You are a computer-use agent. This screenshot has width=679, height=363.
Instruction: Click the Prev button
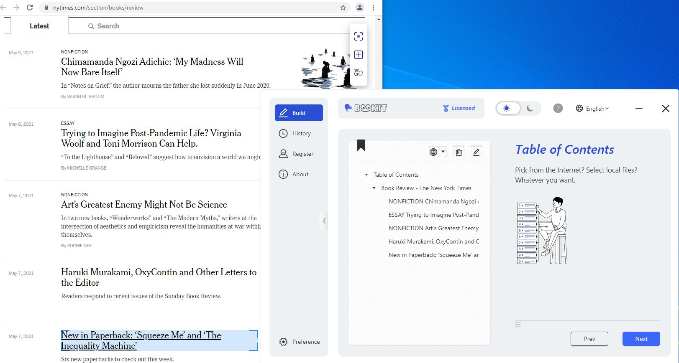[589, 339]
